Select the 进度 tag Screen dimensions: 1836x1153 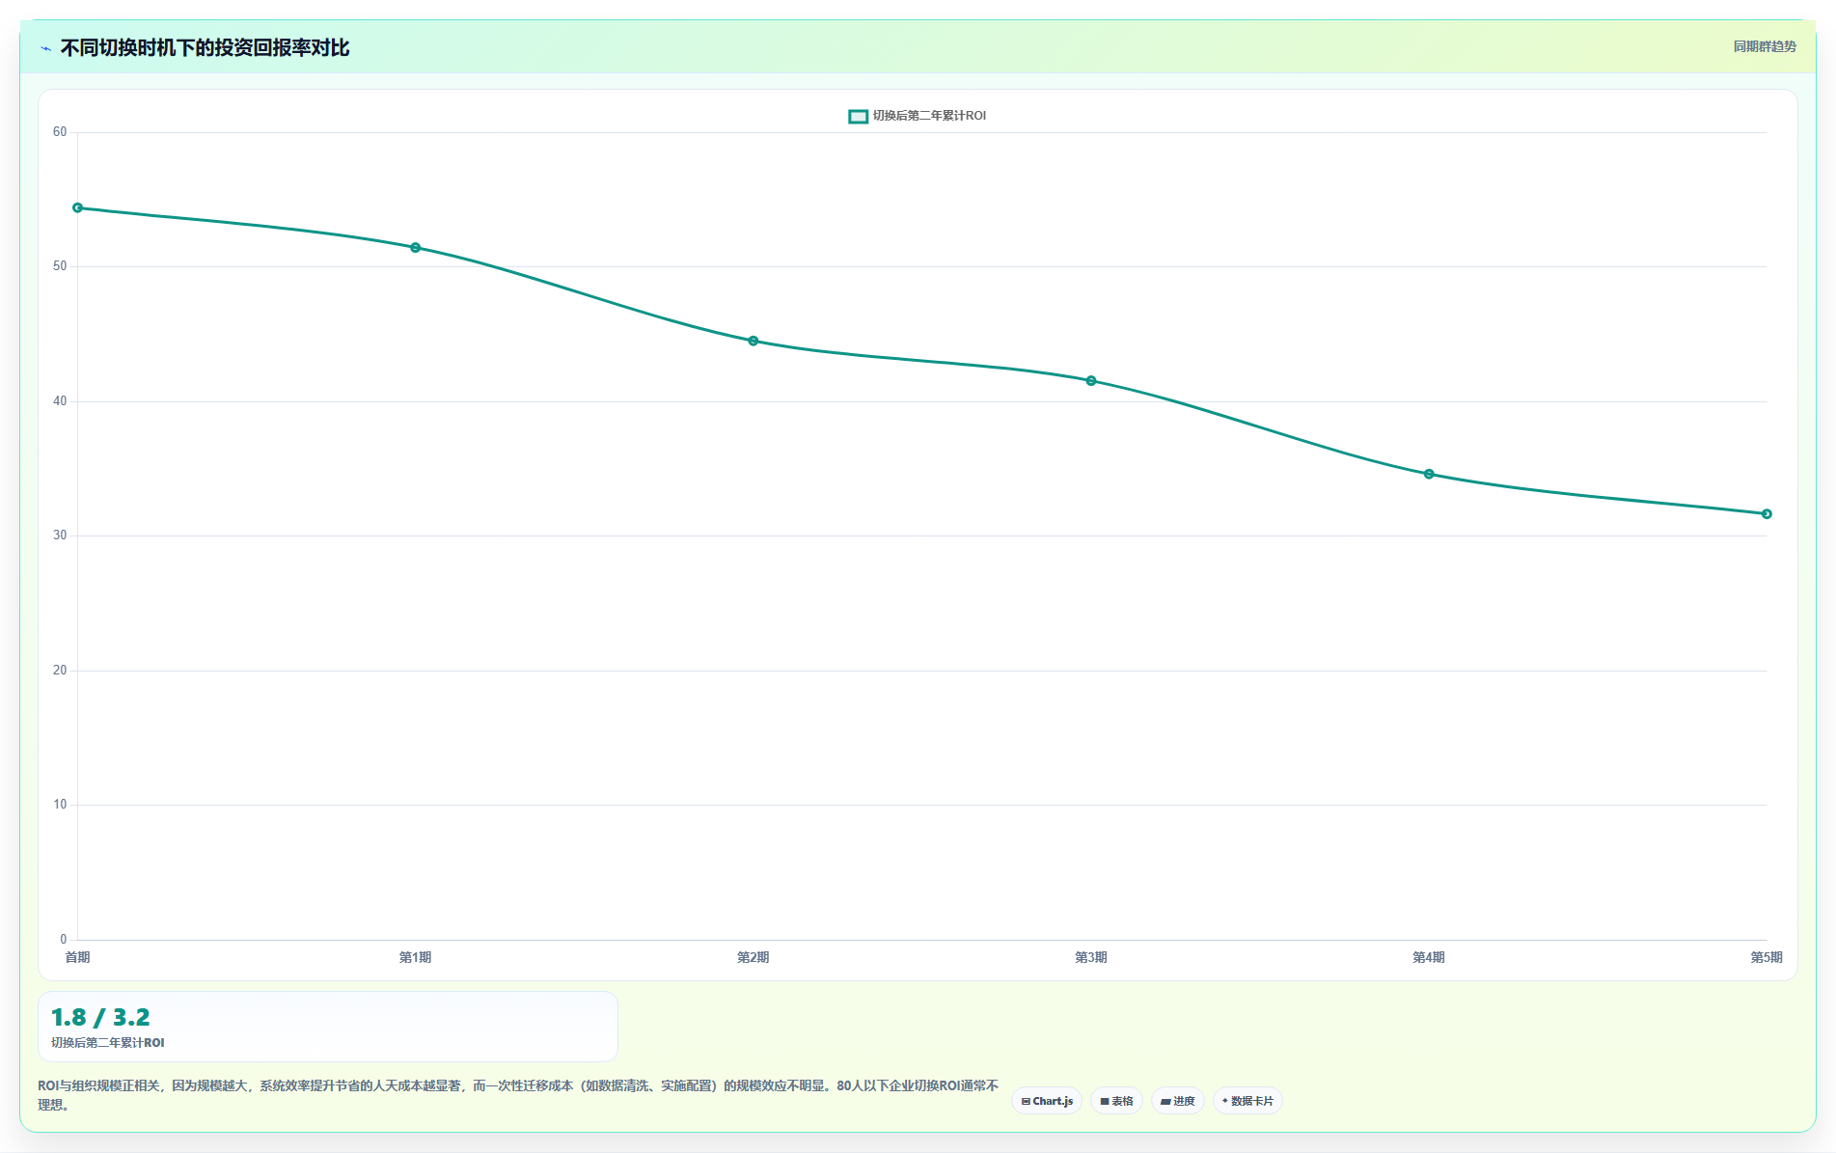1177,1101
